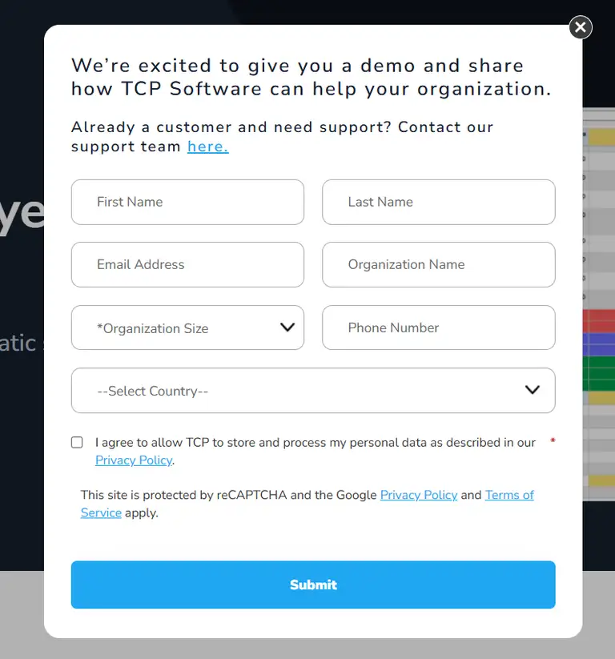Follow the support team "here." link
This screenshot has width=615, height=659.
(x=207, y=147)
